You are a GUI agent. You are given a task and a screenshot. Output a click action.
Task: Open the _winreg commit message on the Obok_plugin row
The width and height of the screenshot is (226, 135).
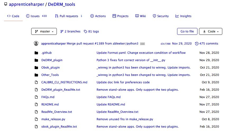(144, 67)
